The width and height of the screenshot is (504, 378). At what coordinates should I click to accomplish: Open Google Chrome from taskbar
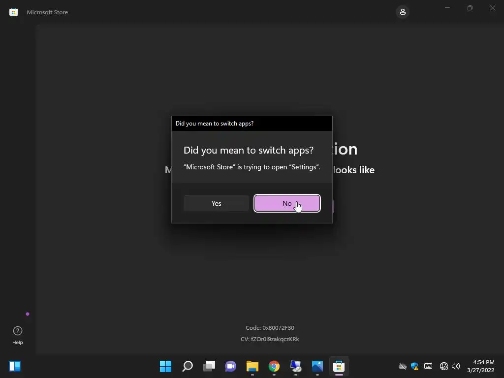274,366
